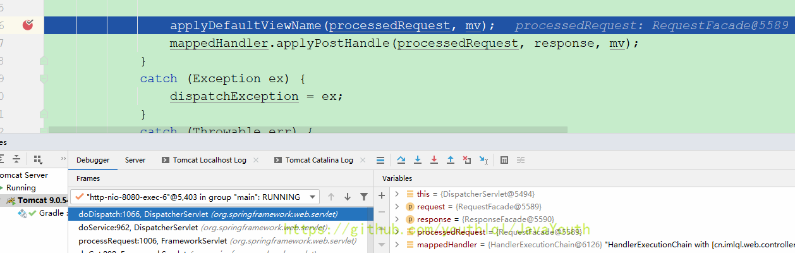The image size is (795, 253).
Task: Click the Run to Cursor icon
Action: click(x=483, y=160)
